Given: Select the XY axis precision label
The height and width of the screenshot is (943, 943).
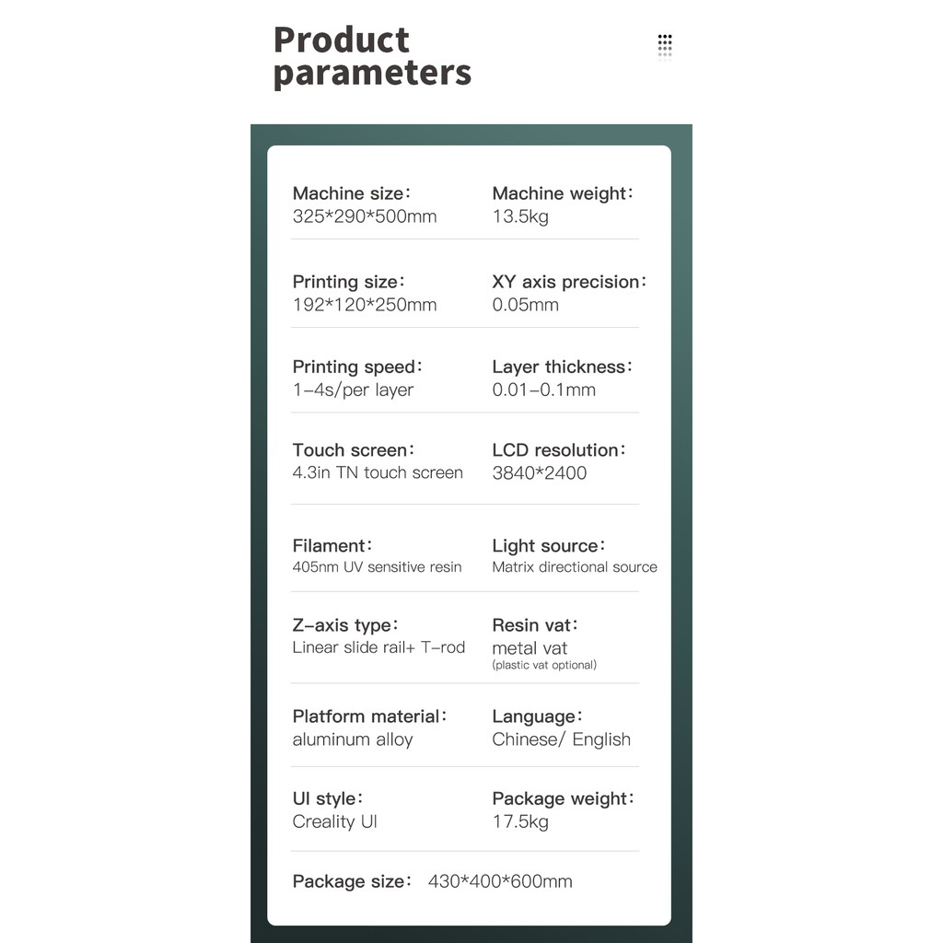Looking at the screenshot, I should [x=569, y=282].
